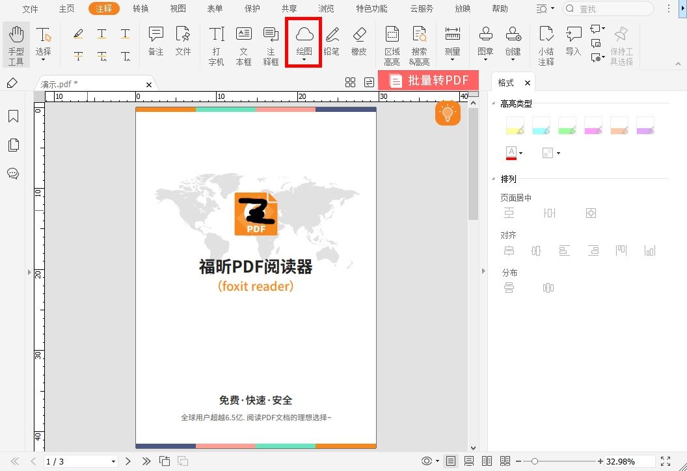Open the page thumbnails panel

[x=14, y=144]
